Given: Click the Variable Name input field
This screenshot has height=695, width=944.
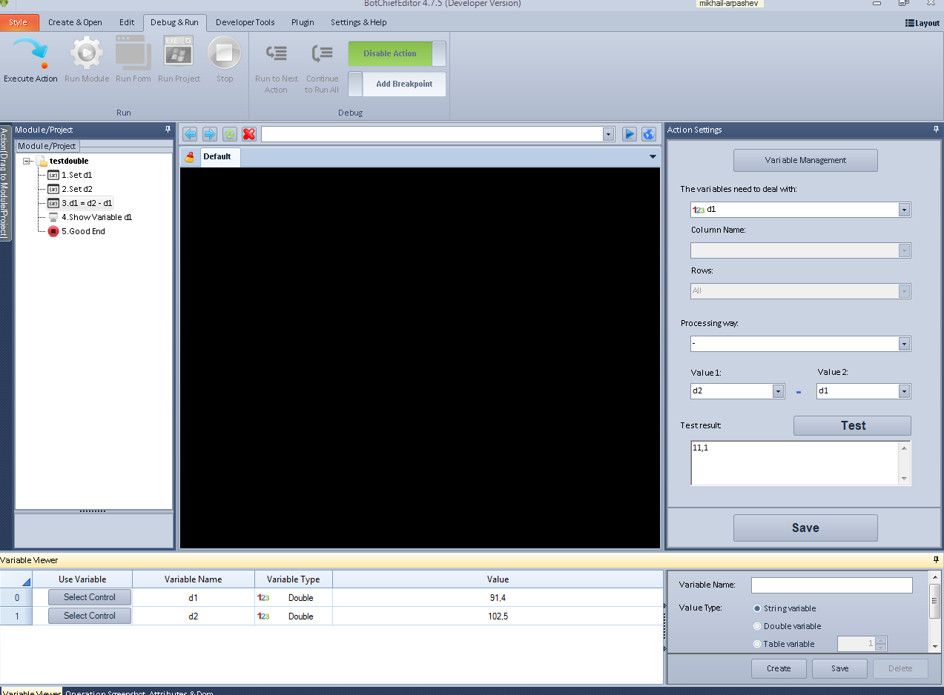Looking at the screenshot, I should click(x=831, y=585).
